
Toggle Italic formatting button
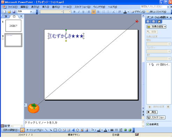79,12
